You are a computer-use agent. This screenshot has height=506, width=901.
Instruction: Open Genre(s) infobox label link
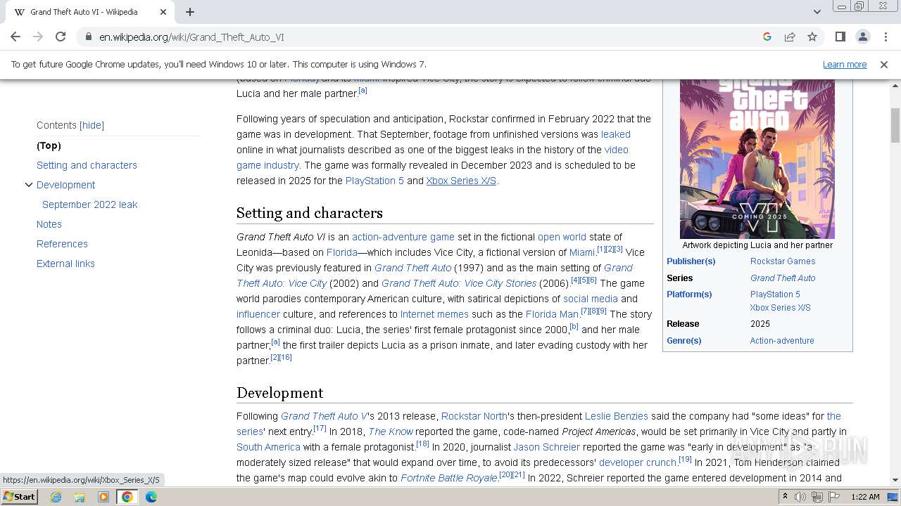[683, 341]
